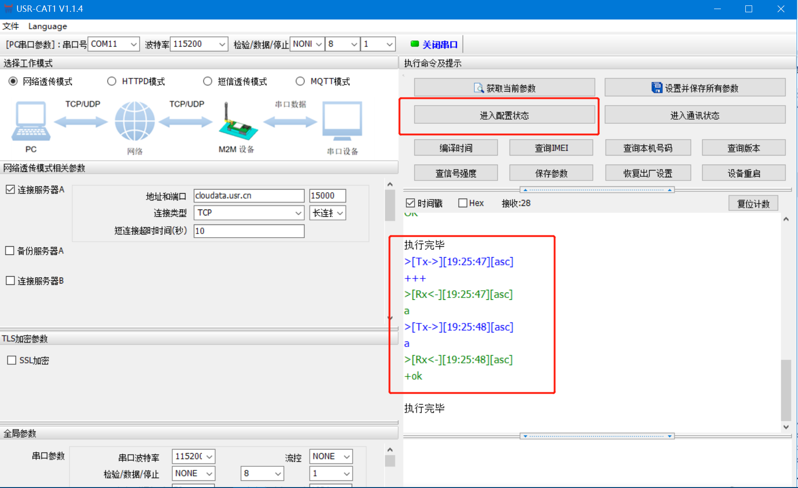Image resolution: width=798 pixels, height=488 pixels.
Task: Enable the SSL加密 checkbox
Action: pos(12,360)
